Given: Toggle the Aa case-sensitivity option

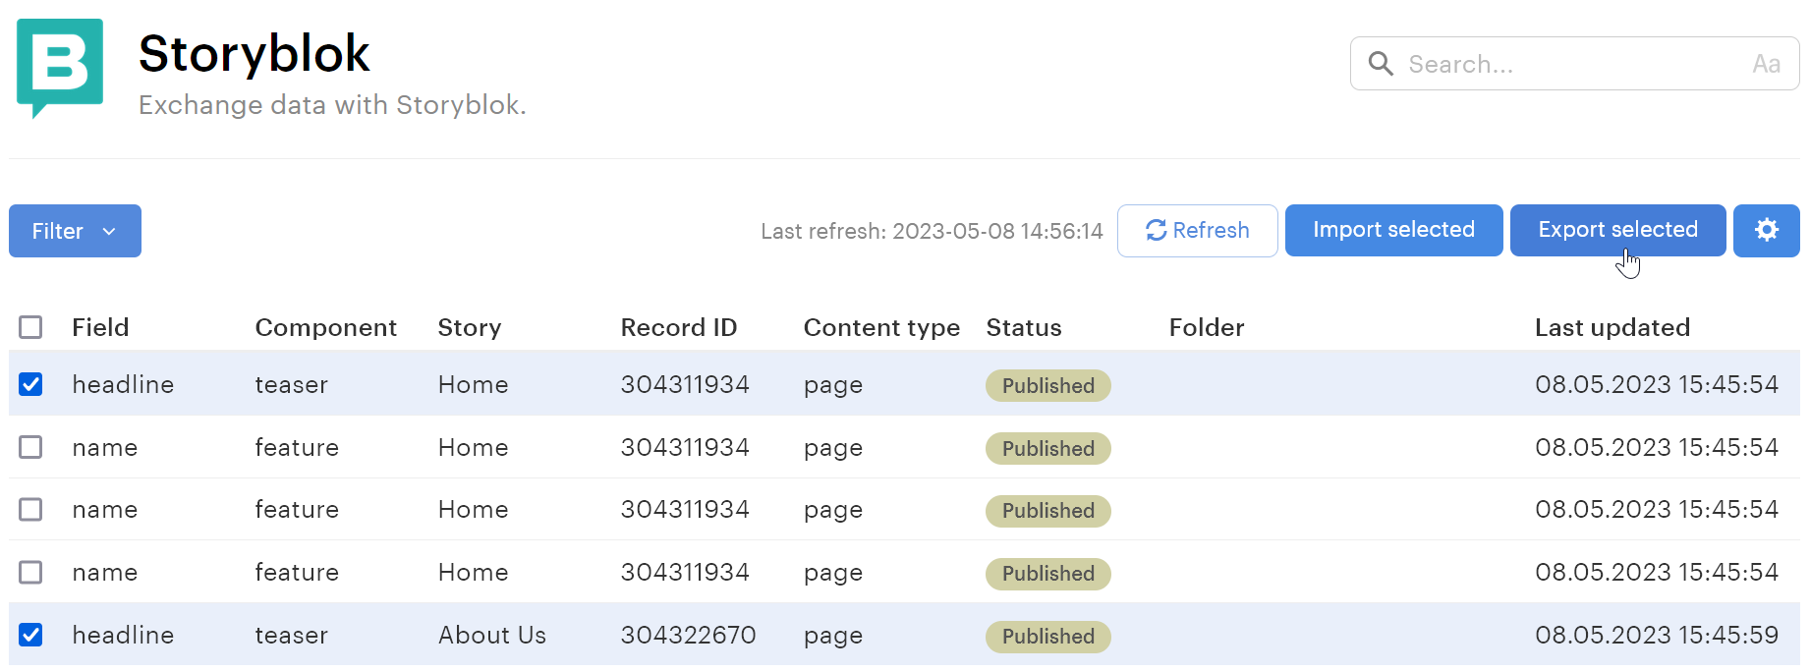Looking at the screenshot, I should pyautogui.click(x=1766, y=64).
